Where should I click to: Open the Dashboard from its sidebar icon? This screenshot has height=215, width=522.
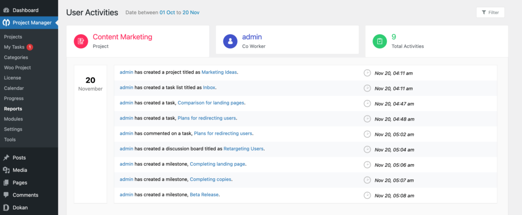coord(6,10)
